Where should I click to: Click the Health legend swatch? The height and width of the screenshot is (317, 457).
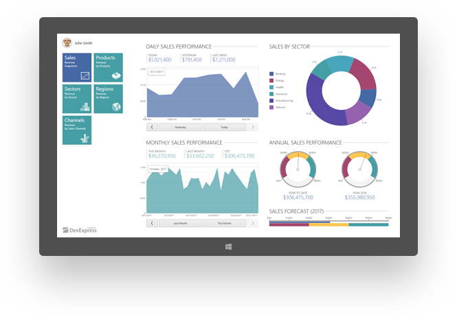271,87
